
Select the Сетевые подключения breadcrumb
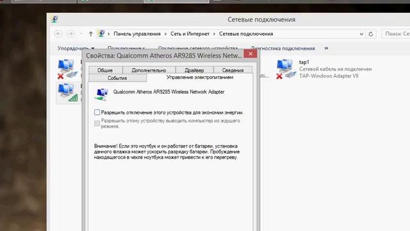246,34
